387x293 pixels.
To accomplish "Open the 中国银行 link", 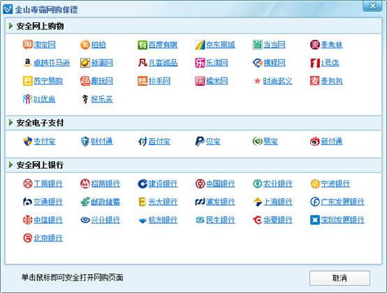I will (221, 184).
